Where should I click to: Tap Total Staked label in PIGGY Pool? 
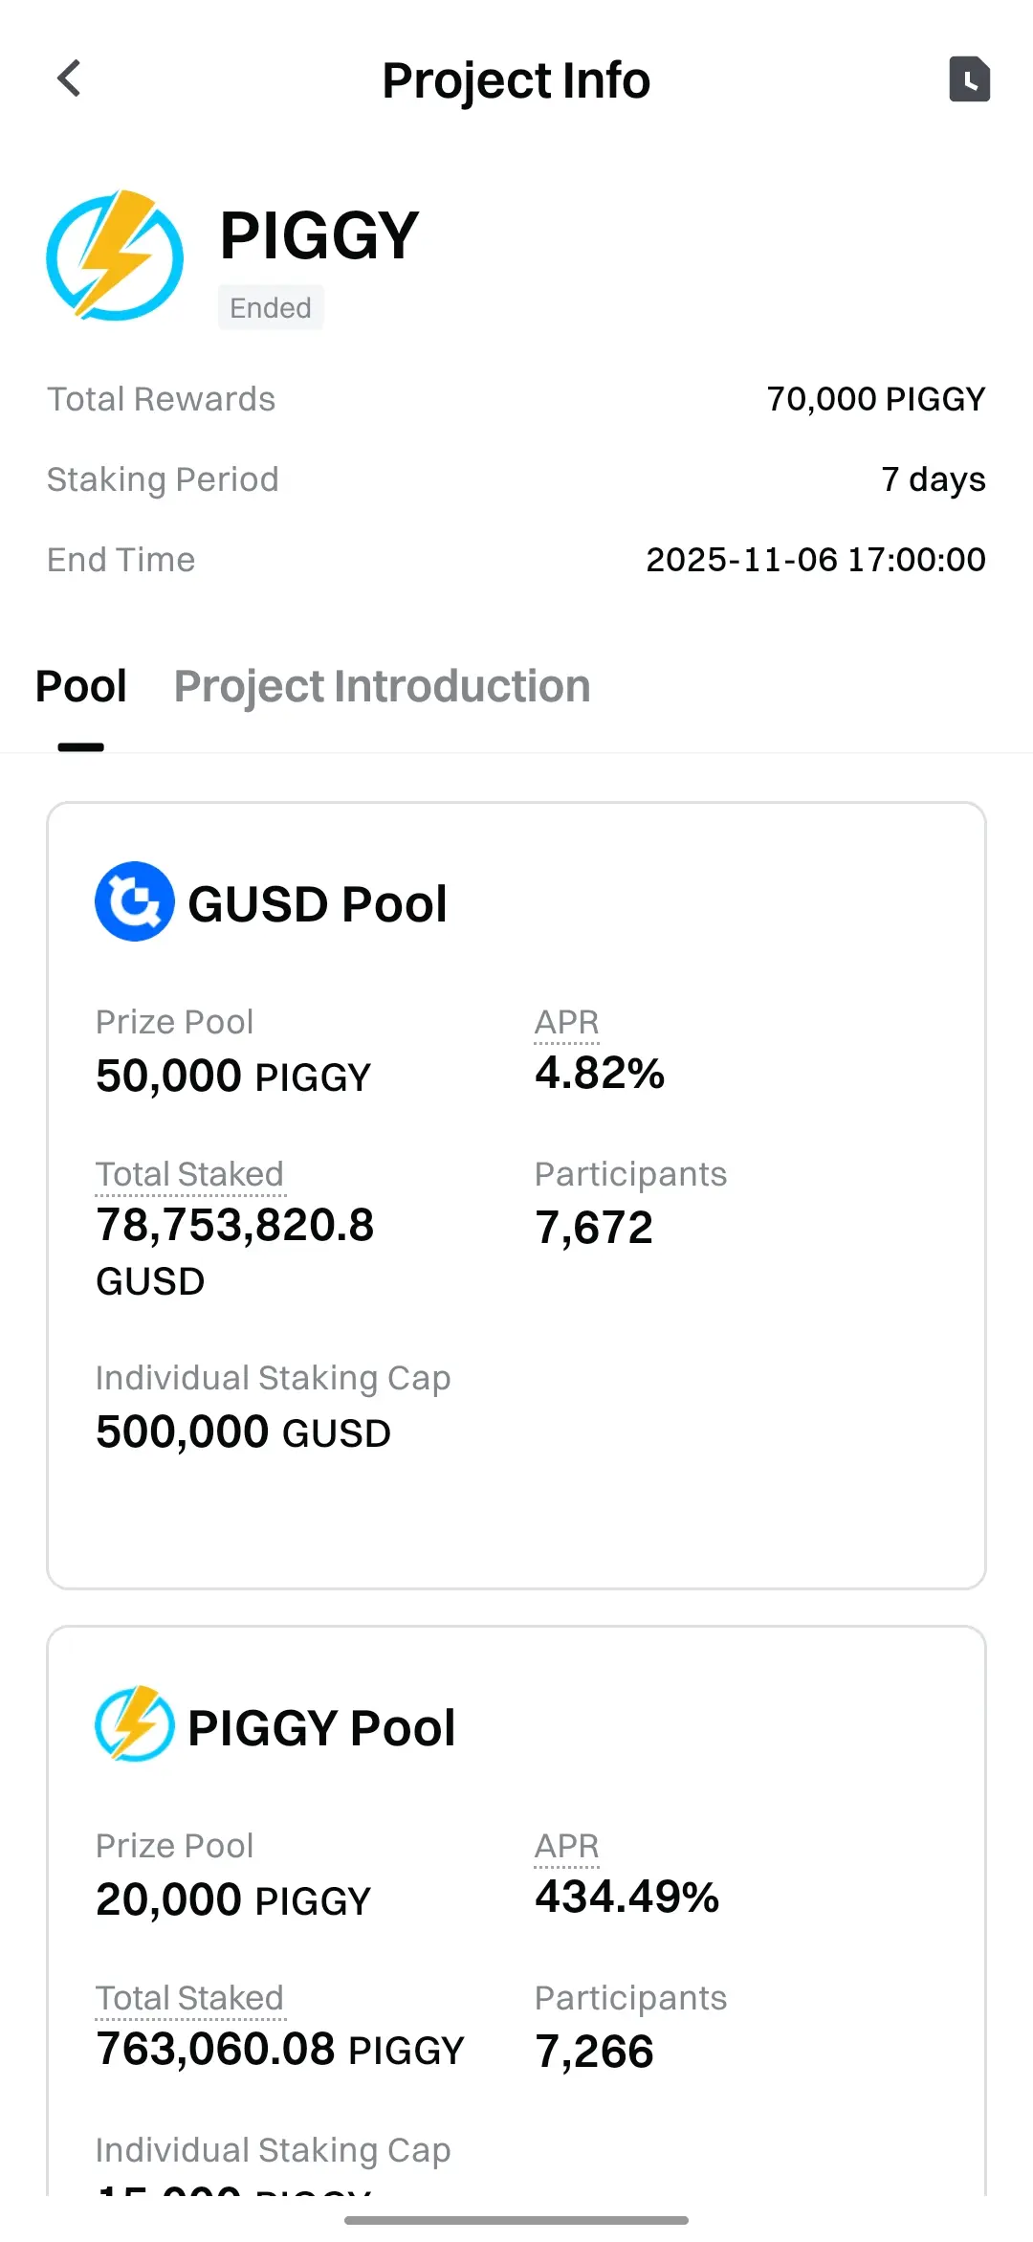189,1998
